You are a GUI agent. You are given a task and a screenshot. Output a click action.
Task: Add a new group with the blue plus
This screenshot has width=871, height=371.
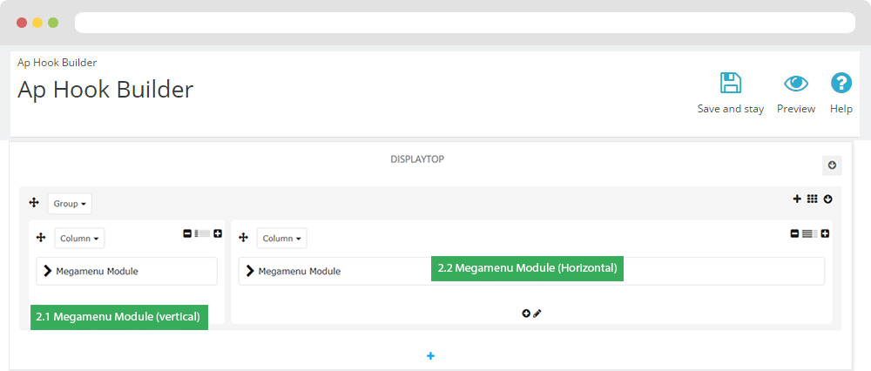(x=430, y=355)
